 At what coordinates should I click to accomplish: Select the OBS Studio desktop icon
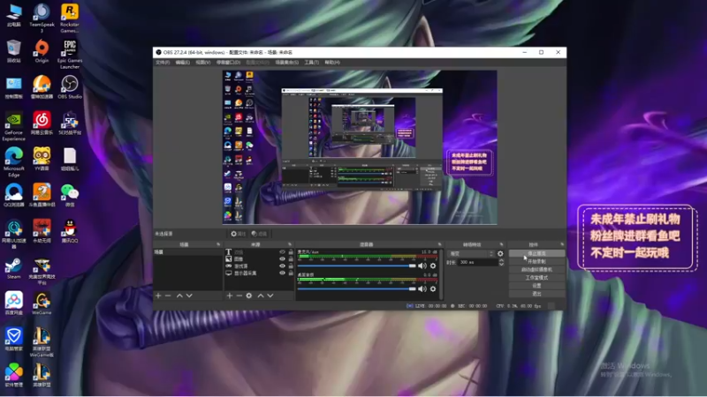point(70,87)
